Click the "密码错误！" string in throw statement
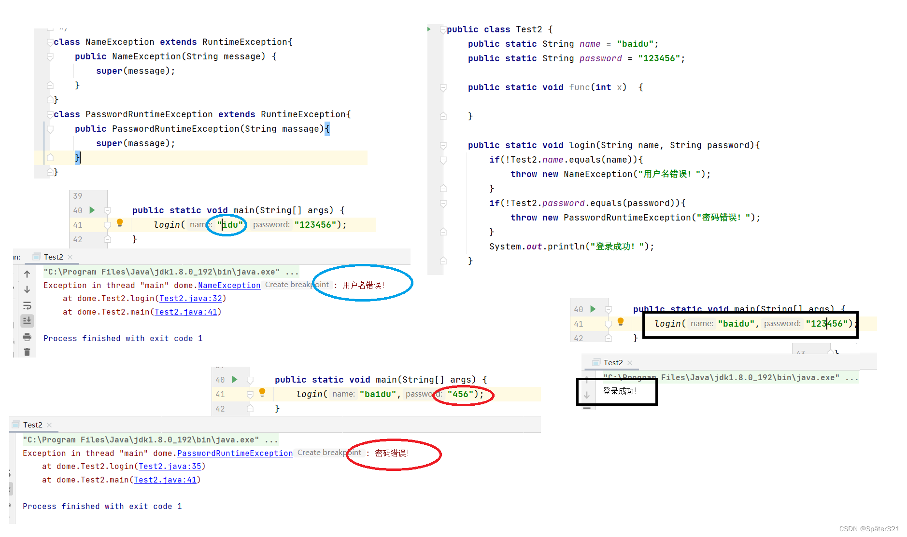Viewport: 907px width, 537px height. (x=723, y=218)
